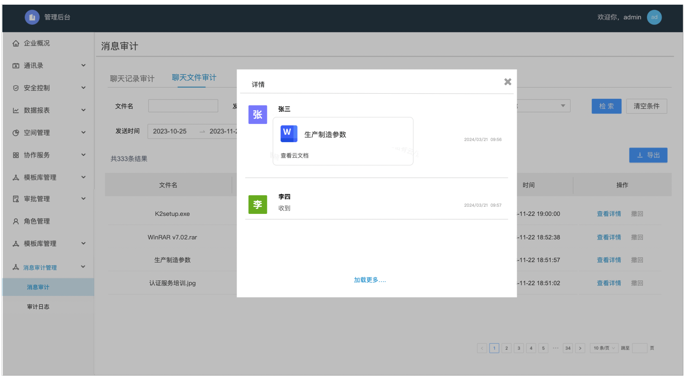Open 企业概况 in the sidebar
Viewport: 688px width, 380px height.
[x=37, y=43]
